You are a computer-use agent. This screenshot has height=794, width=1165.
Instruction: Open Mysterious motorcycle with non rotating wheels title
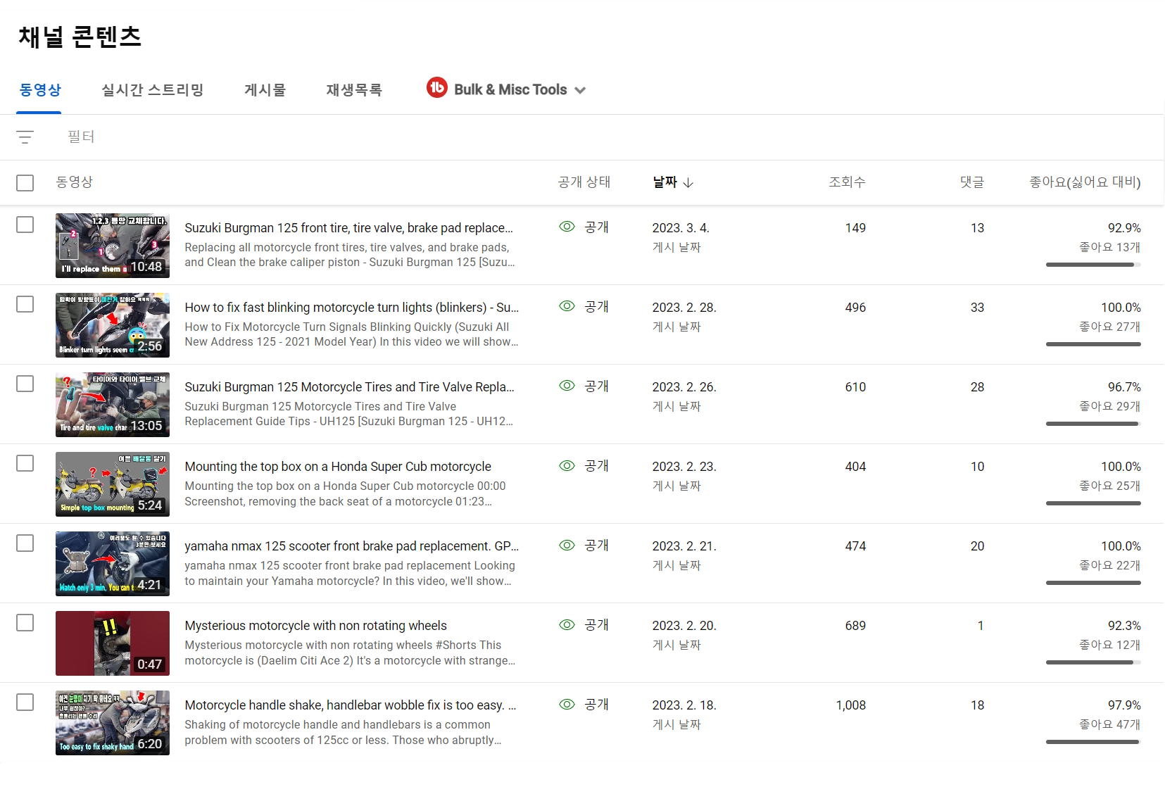(315, 626)
